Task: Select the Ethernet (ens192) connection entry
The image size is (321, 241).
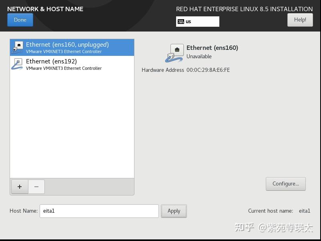Action: [x=72, y=64]
